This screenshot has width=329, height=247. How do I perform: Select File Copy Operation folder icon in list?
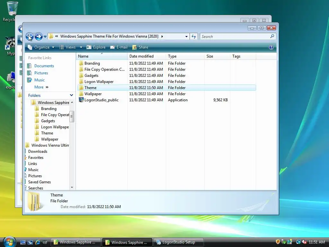coord(81,69)
